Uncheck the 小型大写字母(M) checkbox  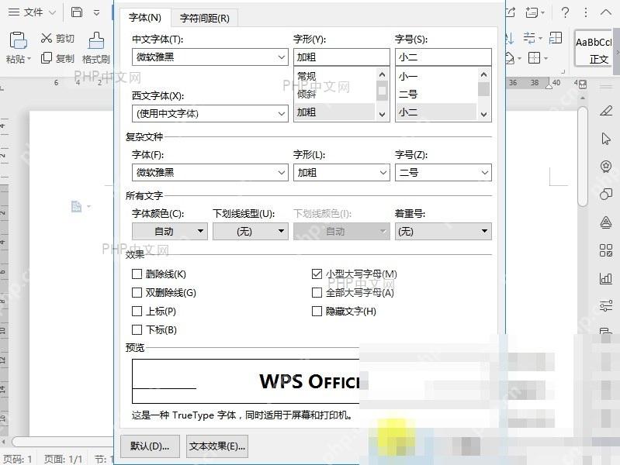tap(317, 274)
